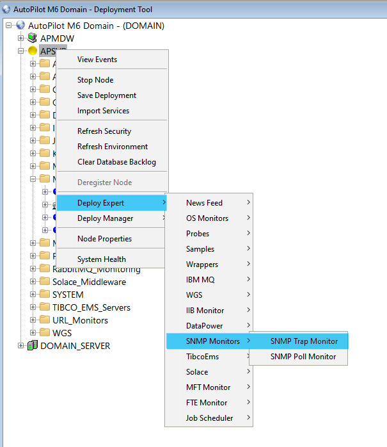The image size is (387, 447).
Task: Click the Solace_Middleware folder icon
Action: [45, 281]
